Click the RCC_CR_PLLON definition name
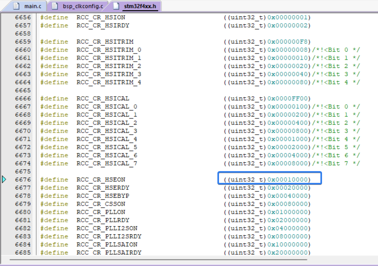The height and width of the screenshot is (266, 378). tap(101, 212)
